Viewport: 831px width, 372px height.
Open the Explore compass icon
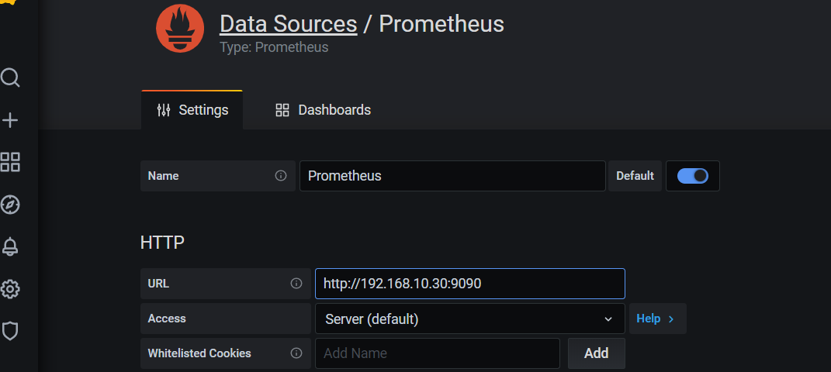point(10,205)
